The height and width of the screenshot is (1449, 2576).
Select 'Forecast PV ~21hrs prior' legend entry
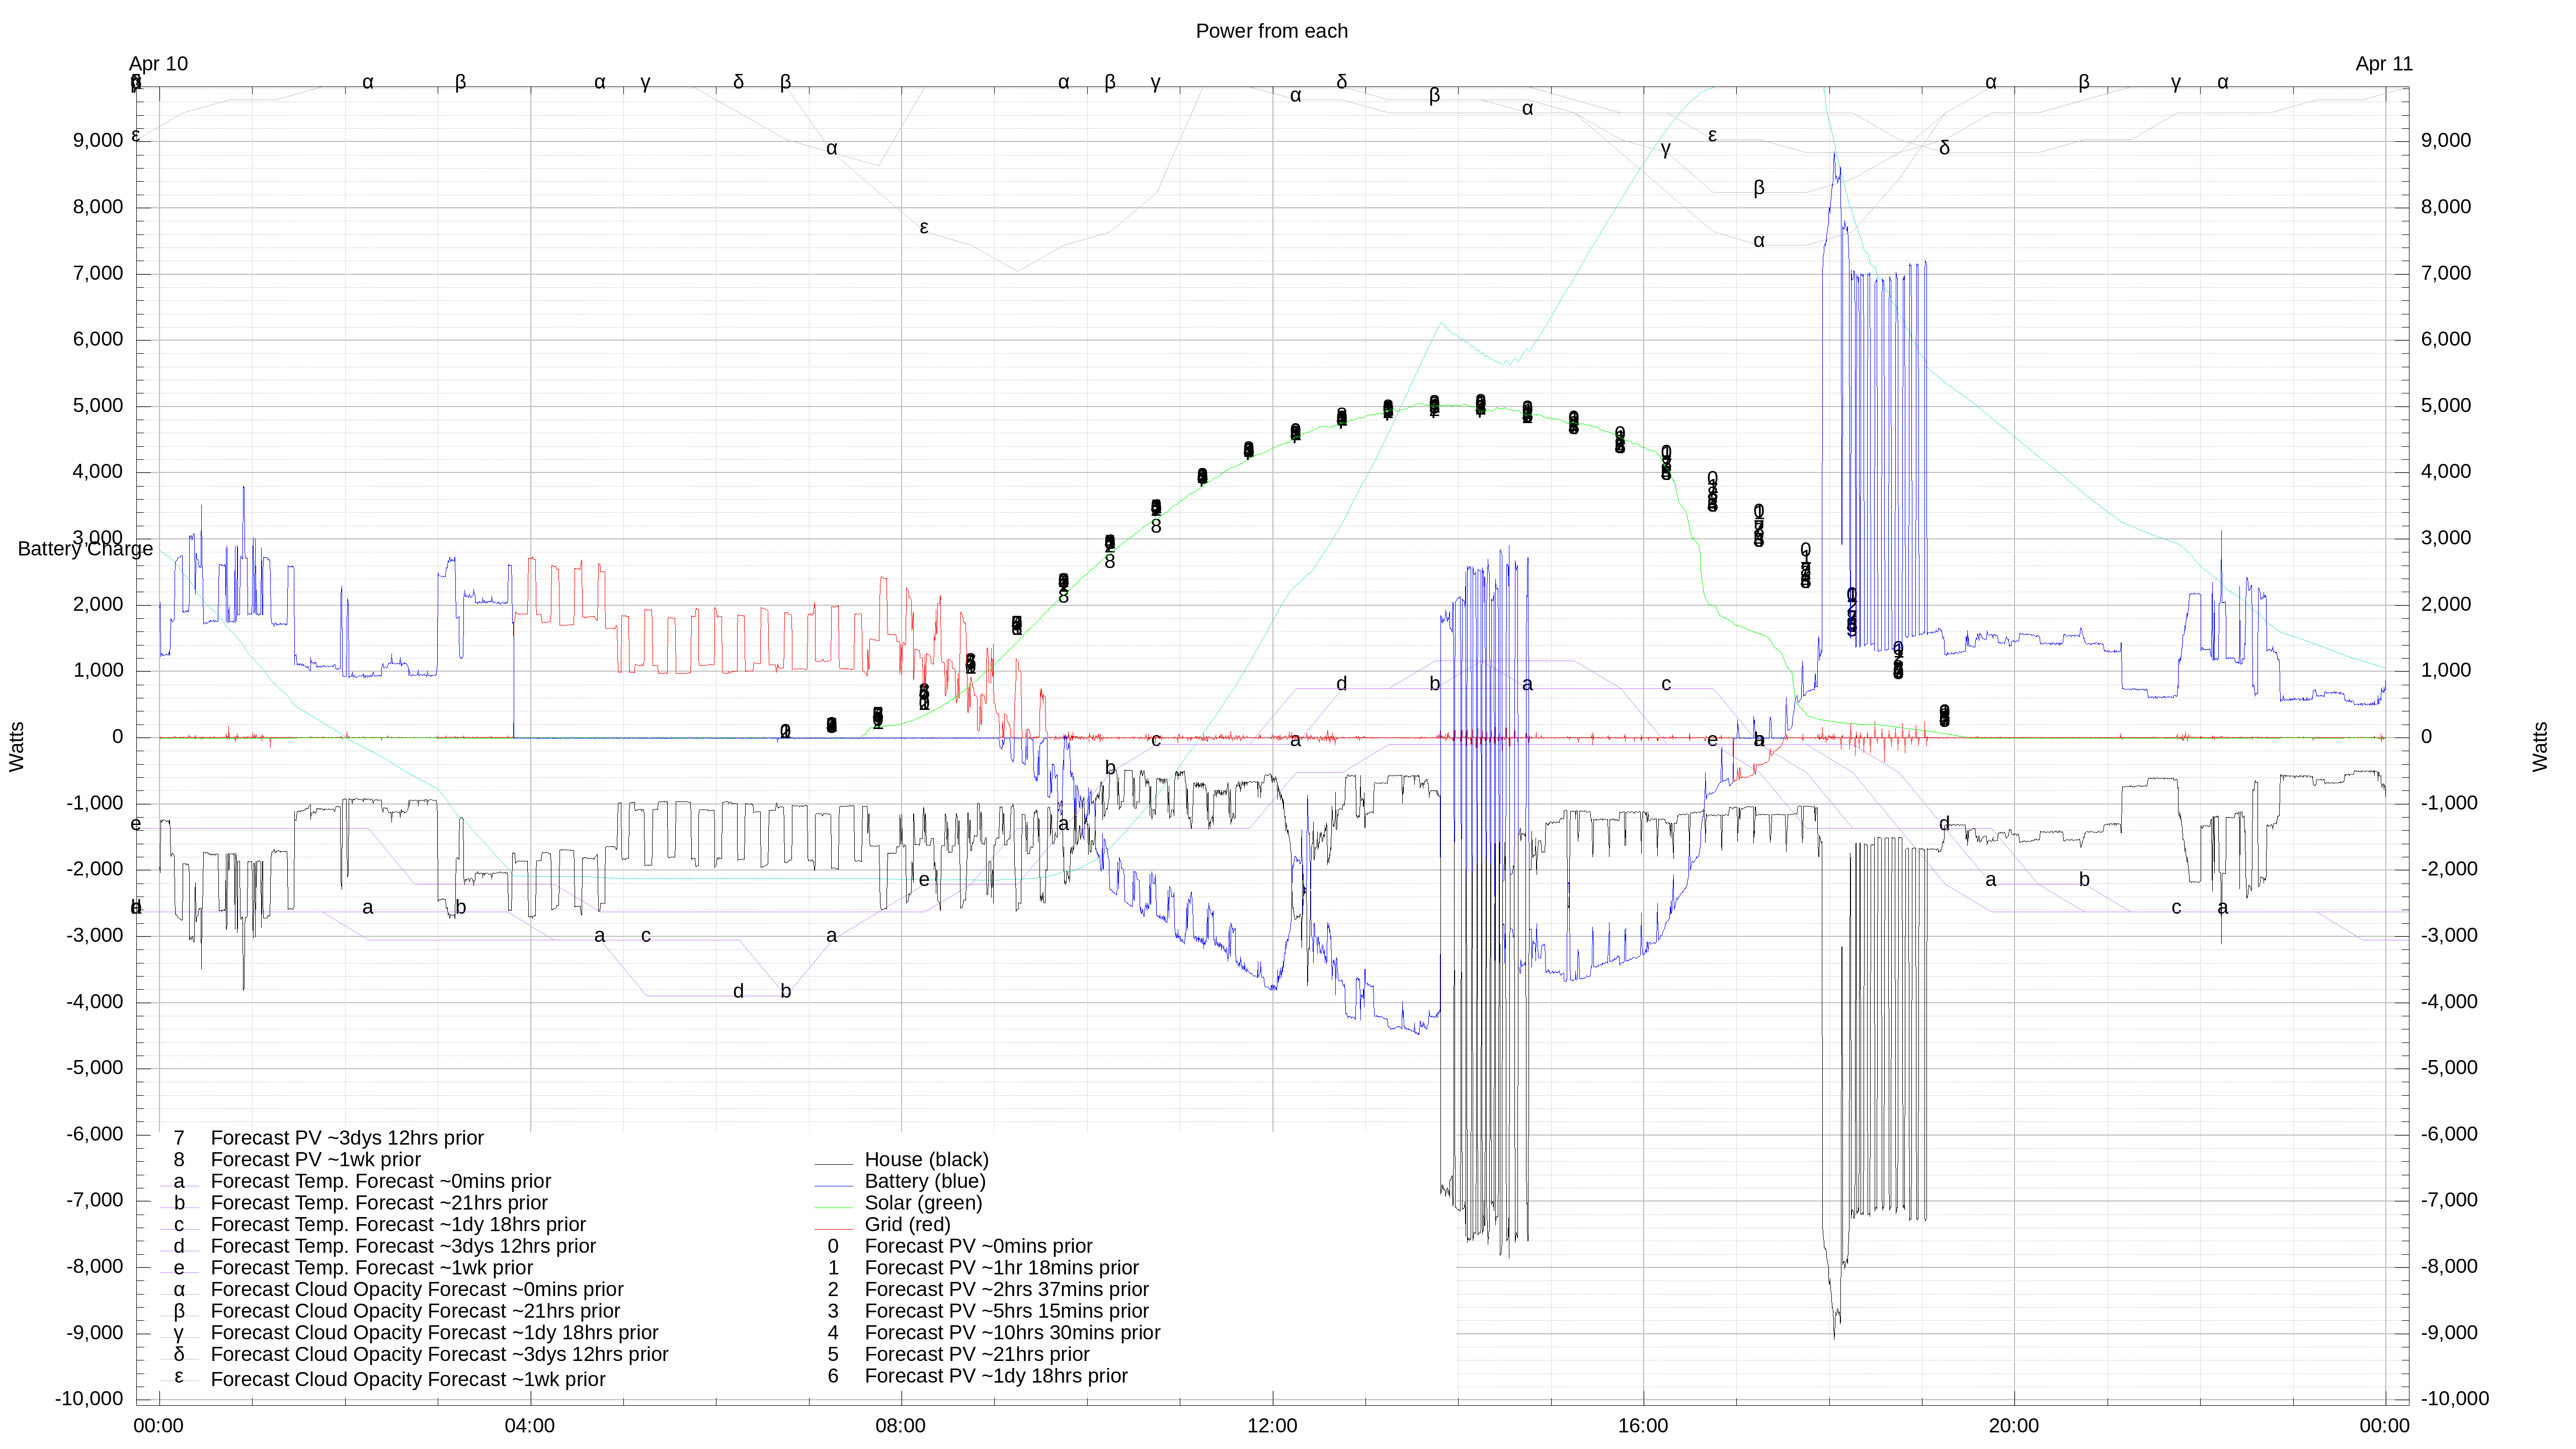pyautogui.click(x=977, y=1355)
